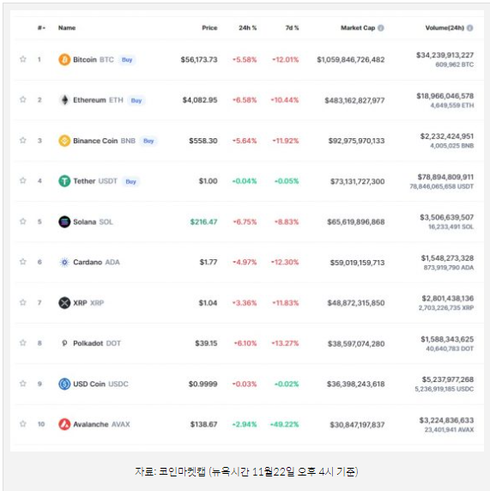
Task: Click the USD Coin blue logo icon
Action: tap(64, 384)
